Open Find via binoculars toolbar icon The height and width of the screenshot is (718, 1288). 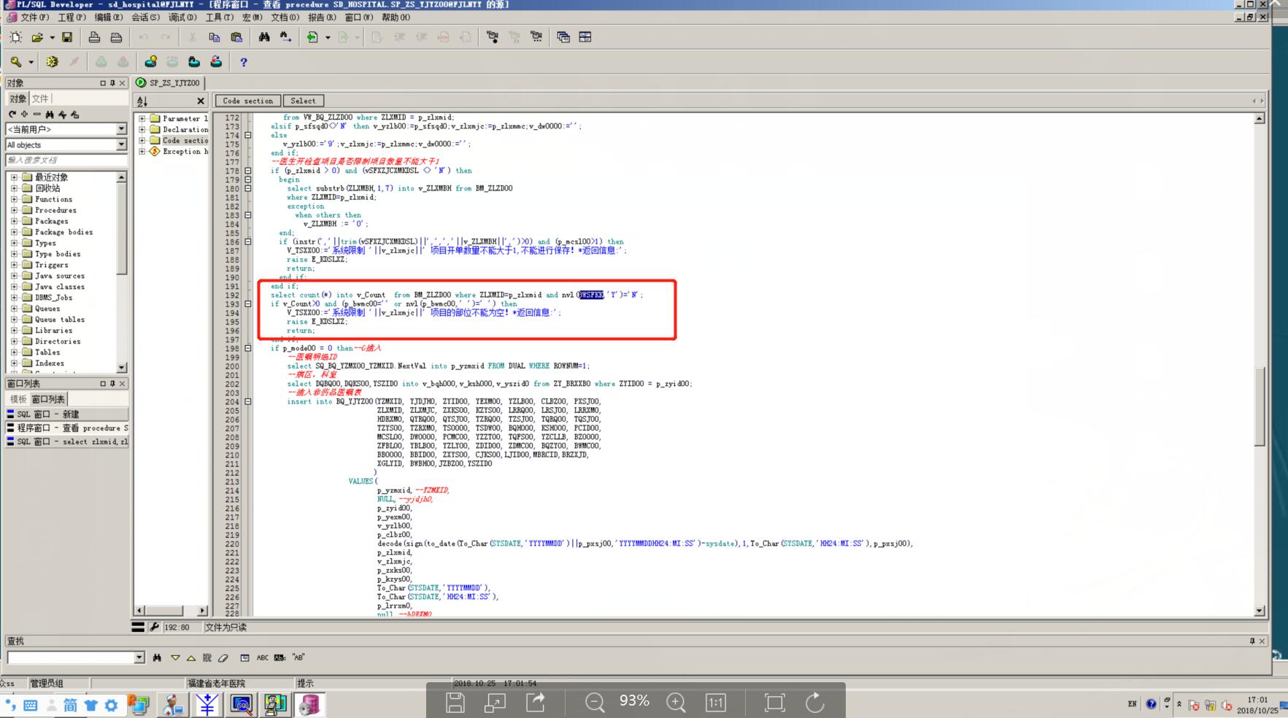click(264, 37)
